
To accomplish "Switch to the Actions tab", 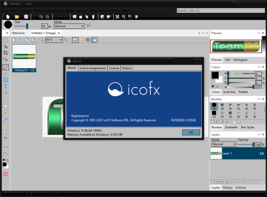I will point(240,187).
